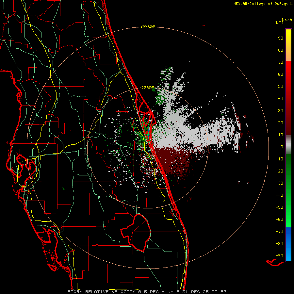This screenshot has width=294, height=294.
Task: Click the dark red outbound velocity area offshore
Action: tap(172, 161)
